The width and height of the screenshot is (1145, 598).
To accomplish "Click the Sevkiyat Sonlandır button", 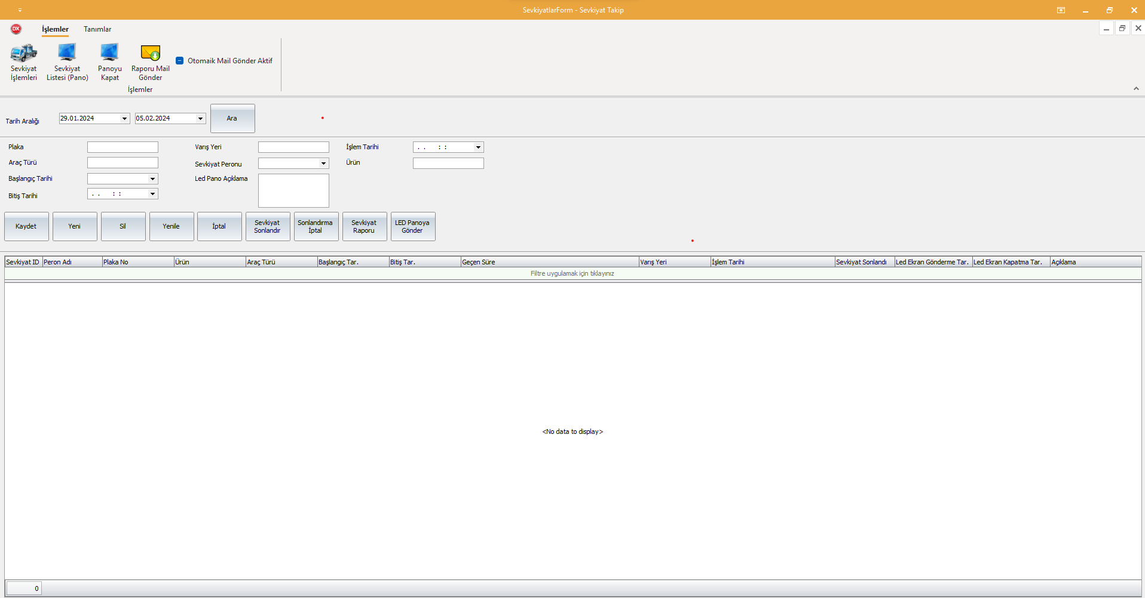I will click(267, 227).
